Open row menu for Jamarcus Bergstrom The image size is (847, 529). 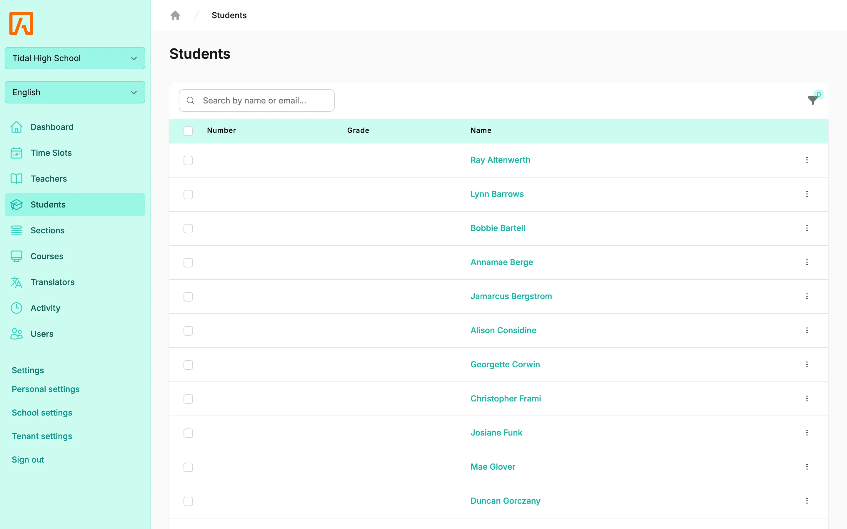coord(807,296)
